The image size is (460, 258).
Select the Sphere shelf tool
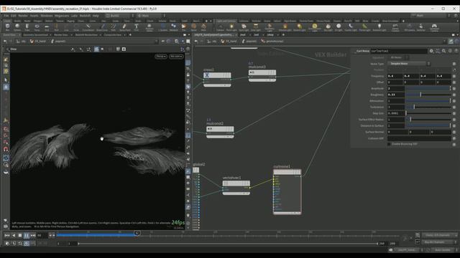(x=17, y=27)
